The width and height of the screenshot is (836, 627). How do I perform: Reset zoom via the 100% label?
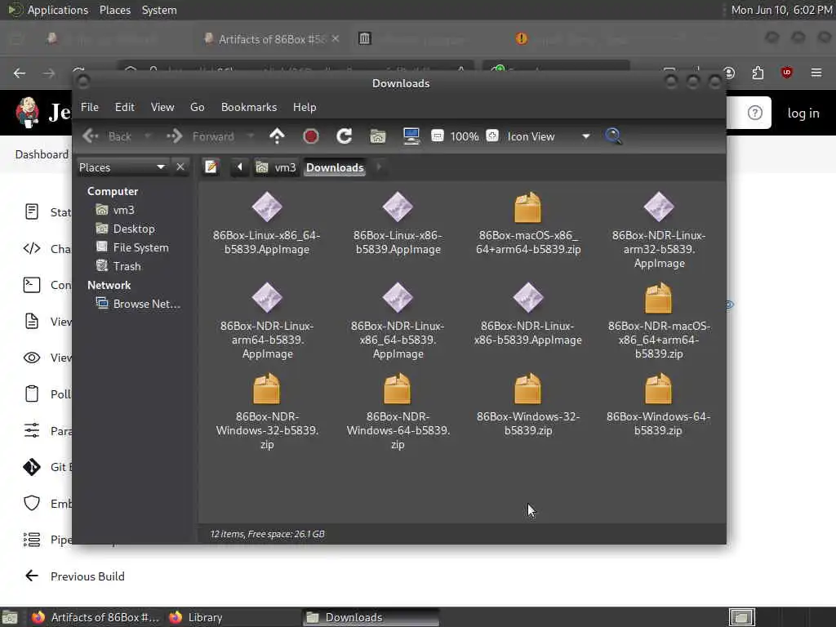coord(465,136)
